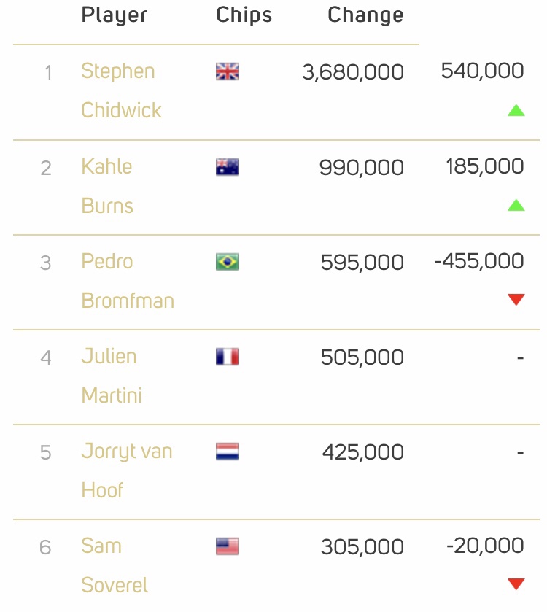Click the Netherlands flag beside Jorryt van Hoof

click(228, 452)
